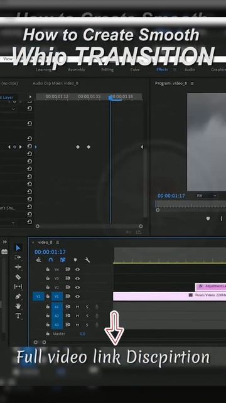The width and height of the screenshot is (226, 403).
Task: Toggle insert sequences as nests icon
Action: point(39,260)
